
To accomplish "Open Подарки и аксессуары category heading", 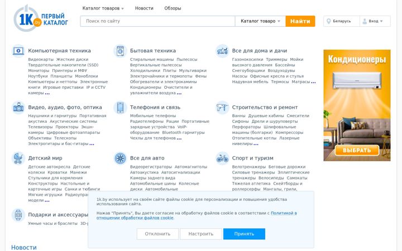I will [x=58, y=215].
